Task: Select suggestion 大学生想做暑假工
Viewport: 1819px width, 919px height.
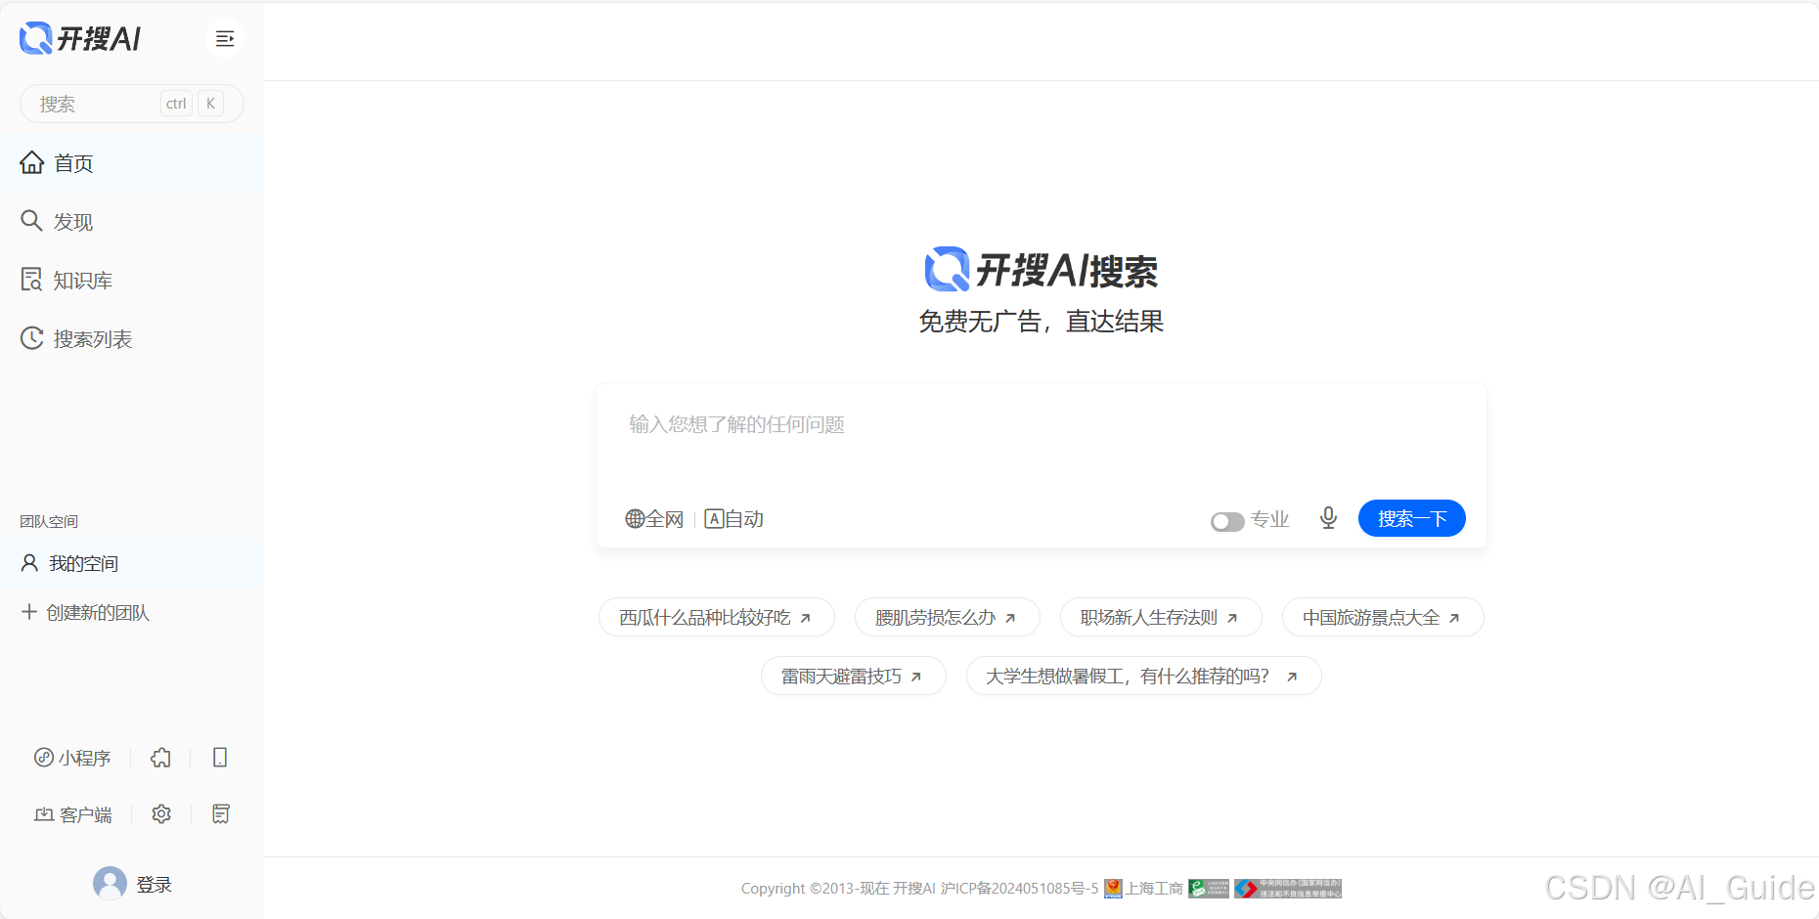Action: pyautogui.click(x=1143, y=676)
